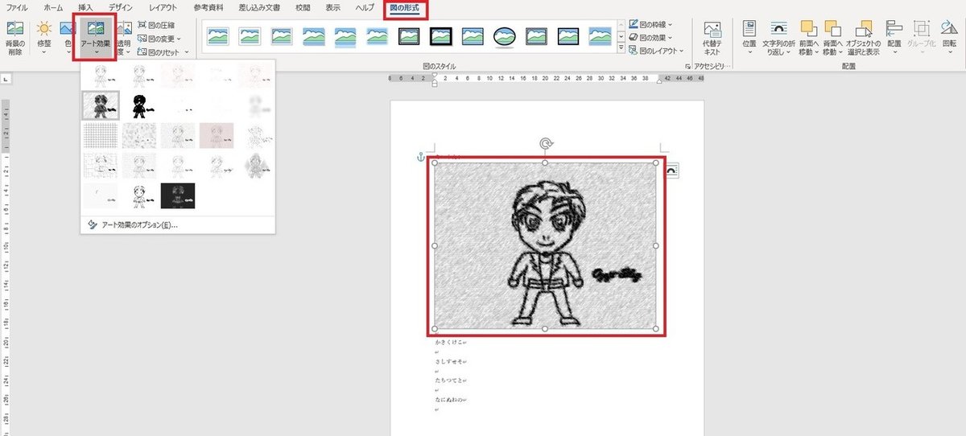Choose the first no-effect art thumbnail
The width and height of the screenshot is (966, 436).
(101, 76)
